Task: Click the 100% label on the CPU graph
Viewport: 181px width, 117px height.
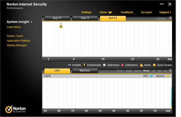Action: (47, 76)
